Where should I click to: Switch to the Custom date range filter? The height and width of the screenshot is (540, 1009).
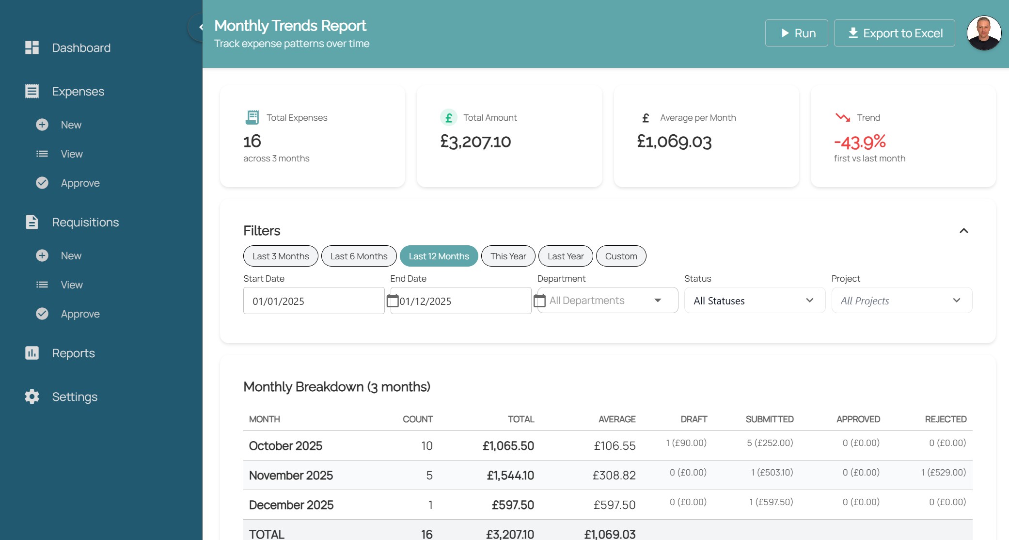tap(621, 256)
